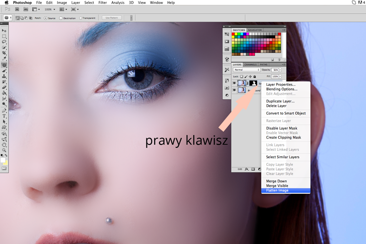Select the Lasso tool
The width and height of the screenshot is (366, 244).
pos(4,42)
